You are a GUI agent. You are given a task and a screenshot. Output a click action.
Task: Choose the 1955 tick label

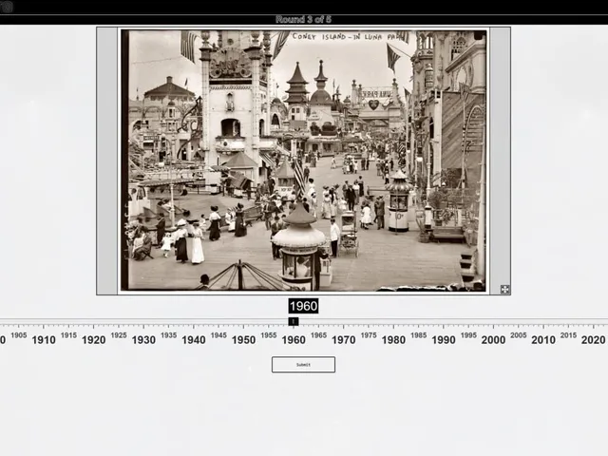(x=269, y=335)
